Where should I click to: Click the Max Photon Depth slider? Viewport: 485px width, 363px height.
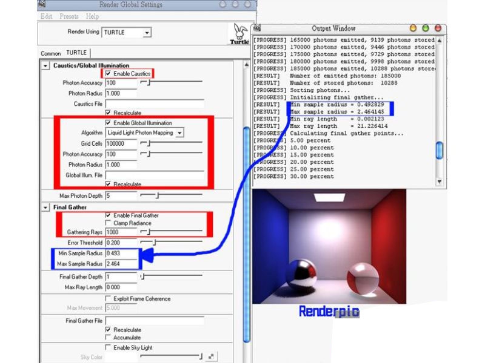pyautogui.click(x=172, y=195)
